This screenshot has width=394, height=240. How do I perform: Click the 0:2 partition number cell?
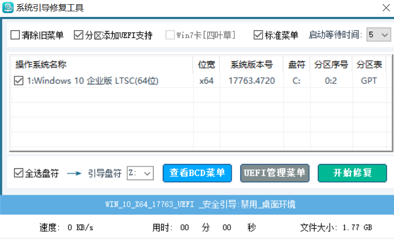tap(331, 81)
